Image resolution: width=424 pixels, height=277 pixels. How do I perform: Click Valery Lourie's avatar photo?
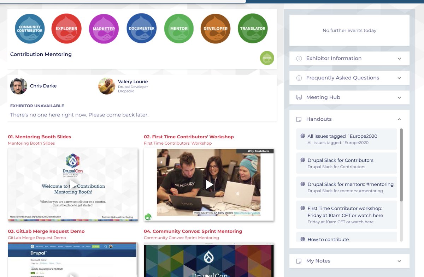click(x=107, y=86)
